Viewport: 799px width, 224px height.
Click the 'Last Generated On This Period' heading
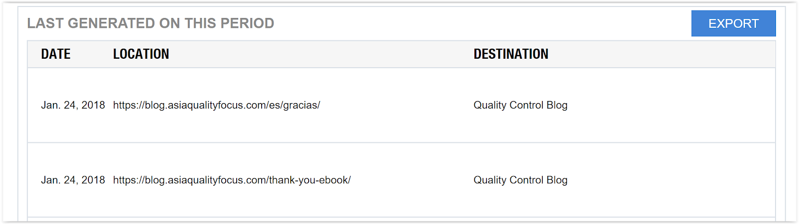coord(150,23)
